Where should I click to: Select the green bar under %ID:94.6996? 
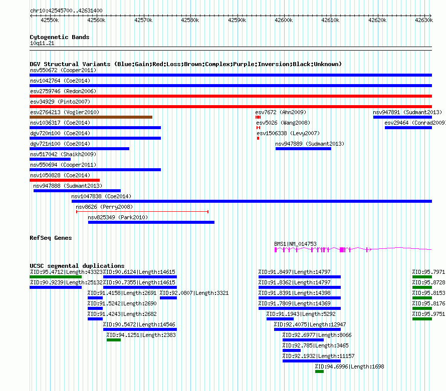(x=319, y=371)
